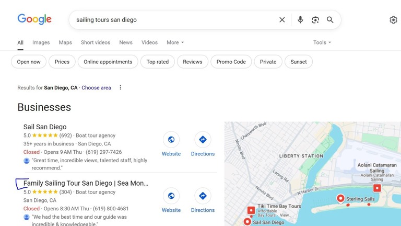Viewport: 401px width, 226px height.
Task: Open search by image camera icon
Action: click(x=315, y=20)
